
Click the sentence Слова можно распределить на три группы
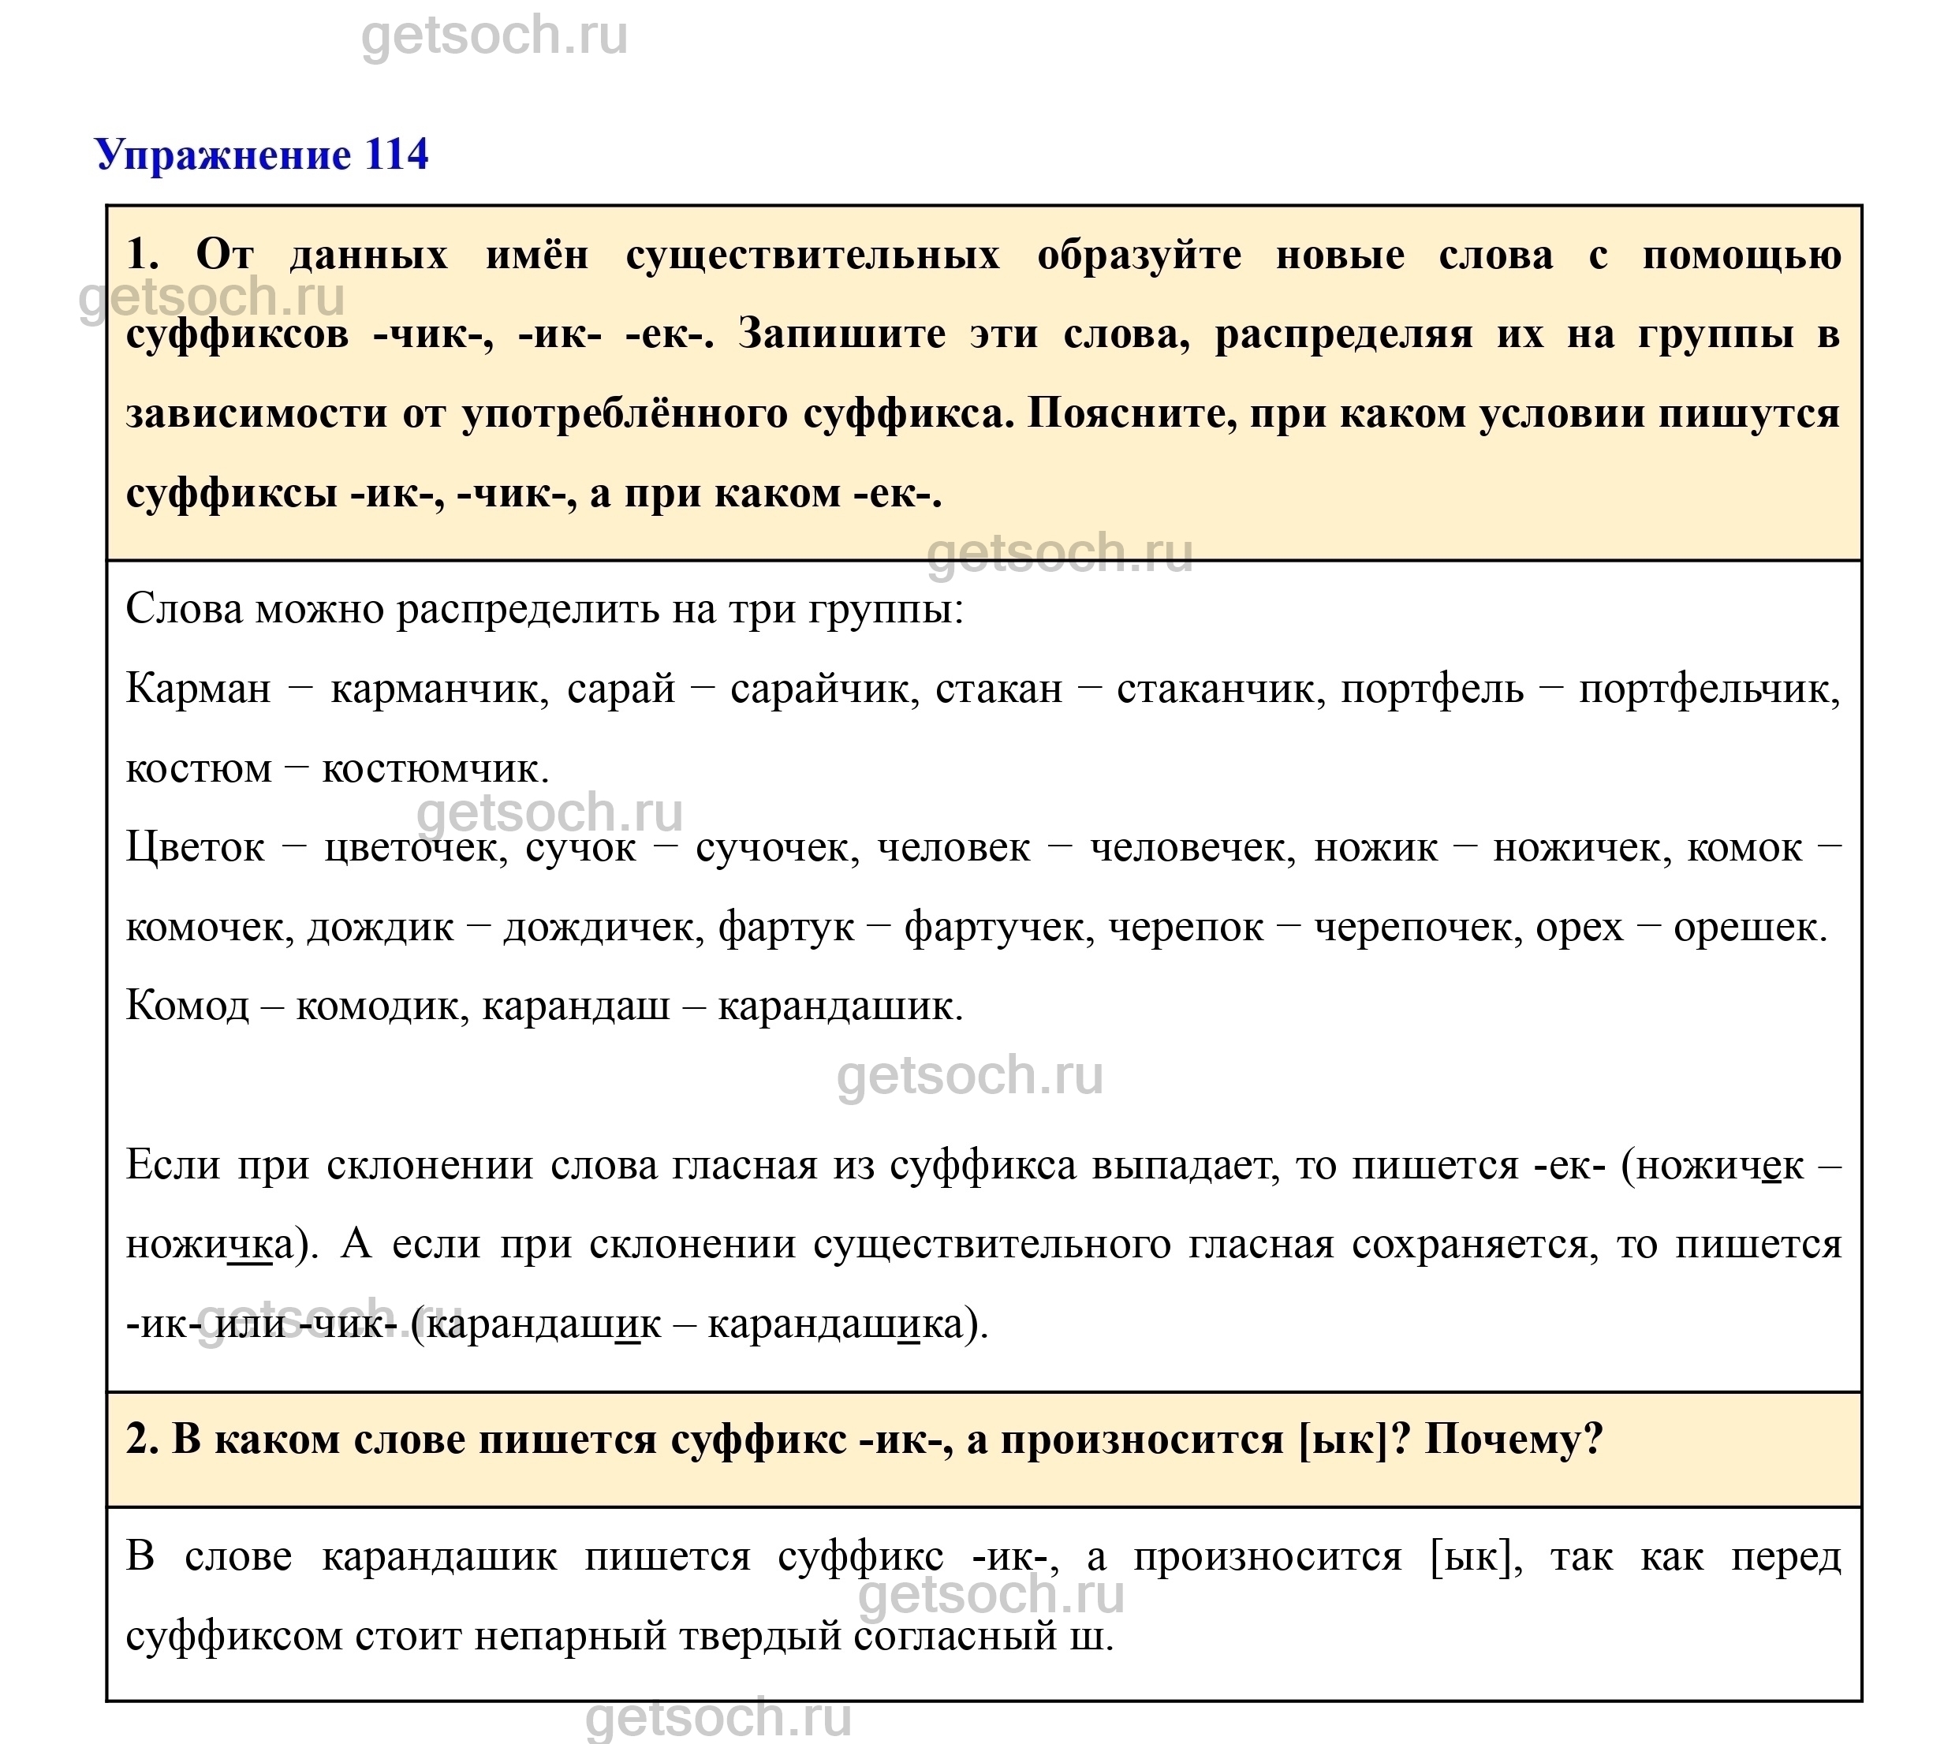[544, 610]
